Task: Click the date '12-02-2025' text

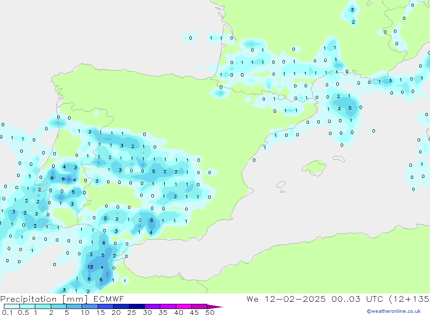Action: coord(295,299)
